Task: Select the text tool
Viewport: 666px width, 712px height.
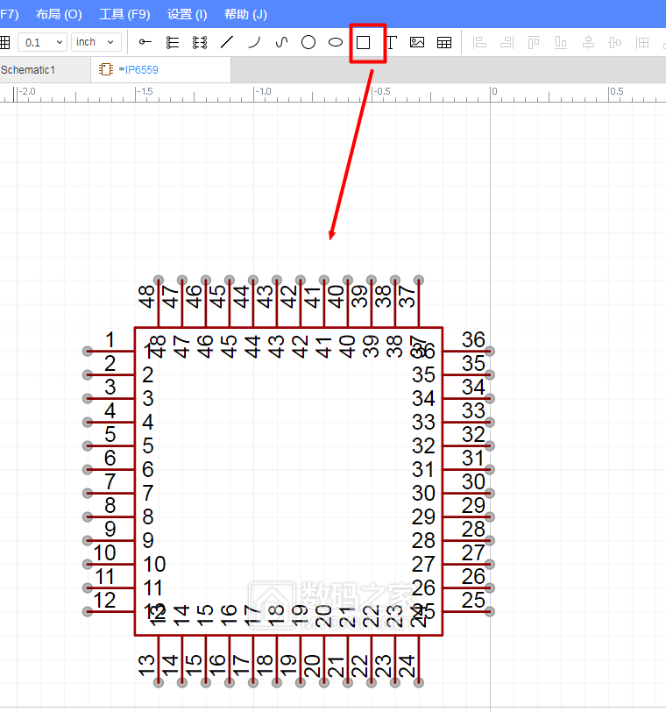Action: click(391, 42)
